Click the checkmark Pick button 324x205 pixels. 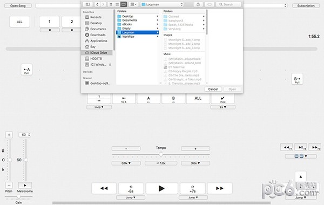pos(222,99)
